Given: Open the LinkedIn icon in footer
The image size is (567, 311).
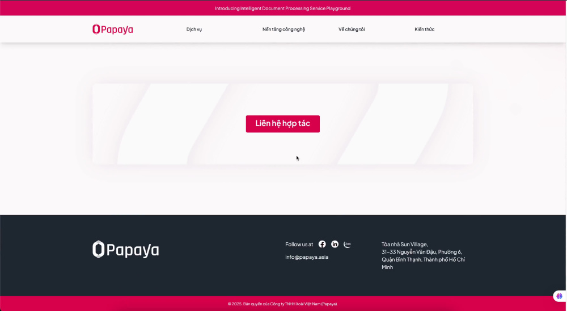Looking at the screenshot, I should tap(335, 245).
